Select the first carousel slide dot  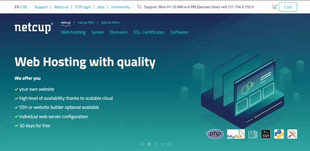(x=142, y=144)
